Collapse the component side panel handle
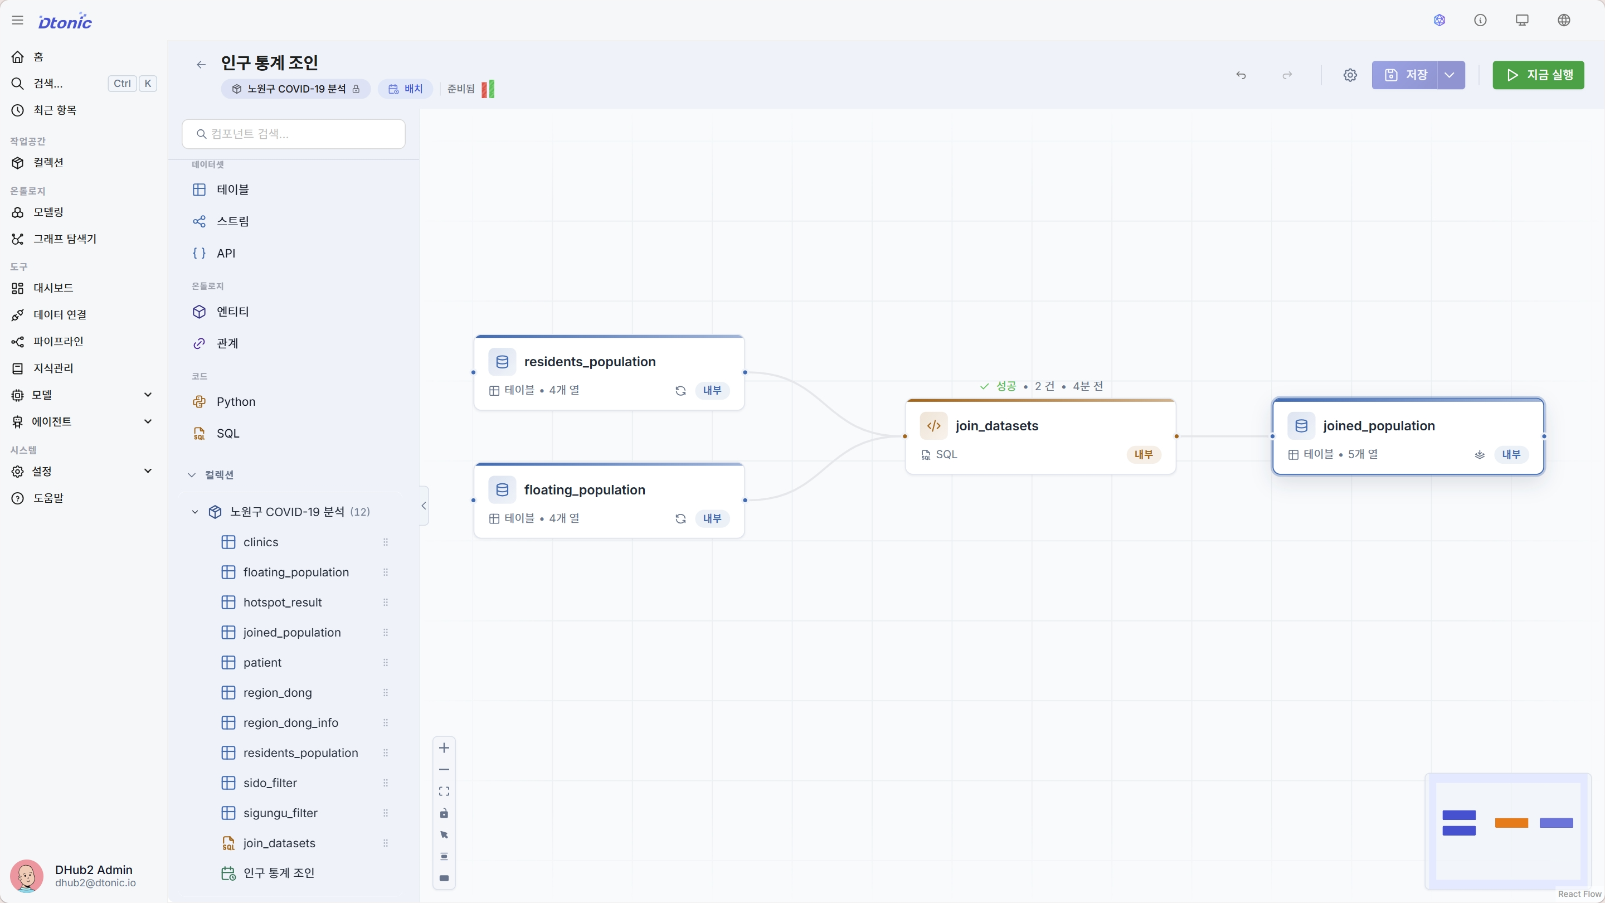The image size is (1605, 903). tap(424, 506)
